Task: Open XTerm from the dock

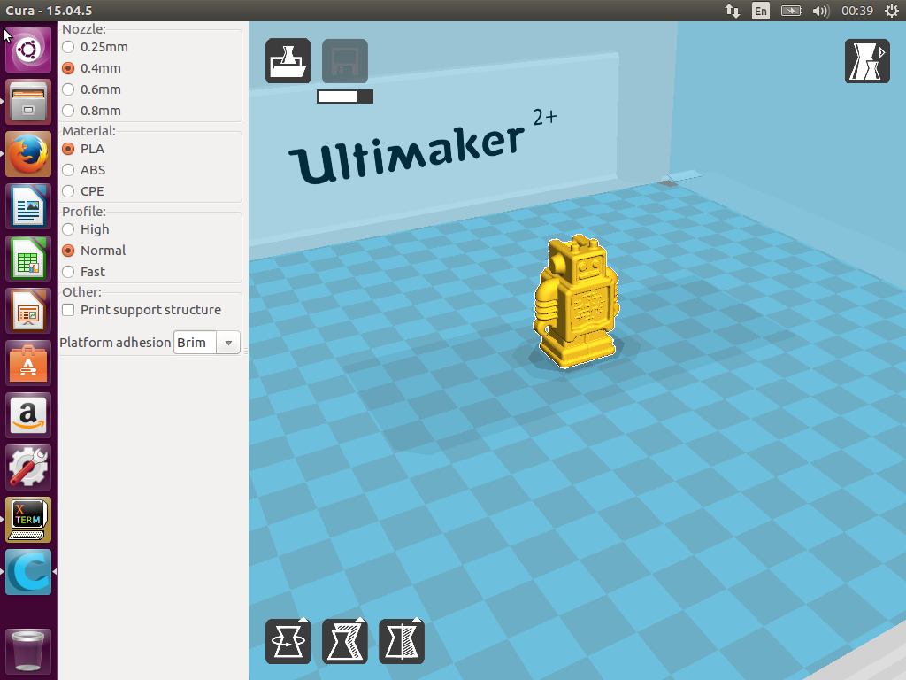Action: [x=28, y=520]
